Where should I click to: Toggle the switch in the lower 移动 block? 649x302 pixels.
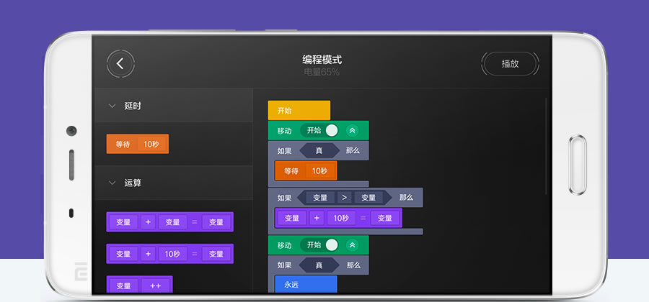pyautogui.click(x=331, y=244)
